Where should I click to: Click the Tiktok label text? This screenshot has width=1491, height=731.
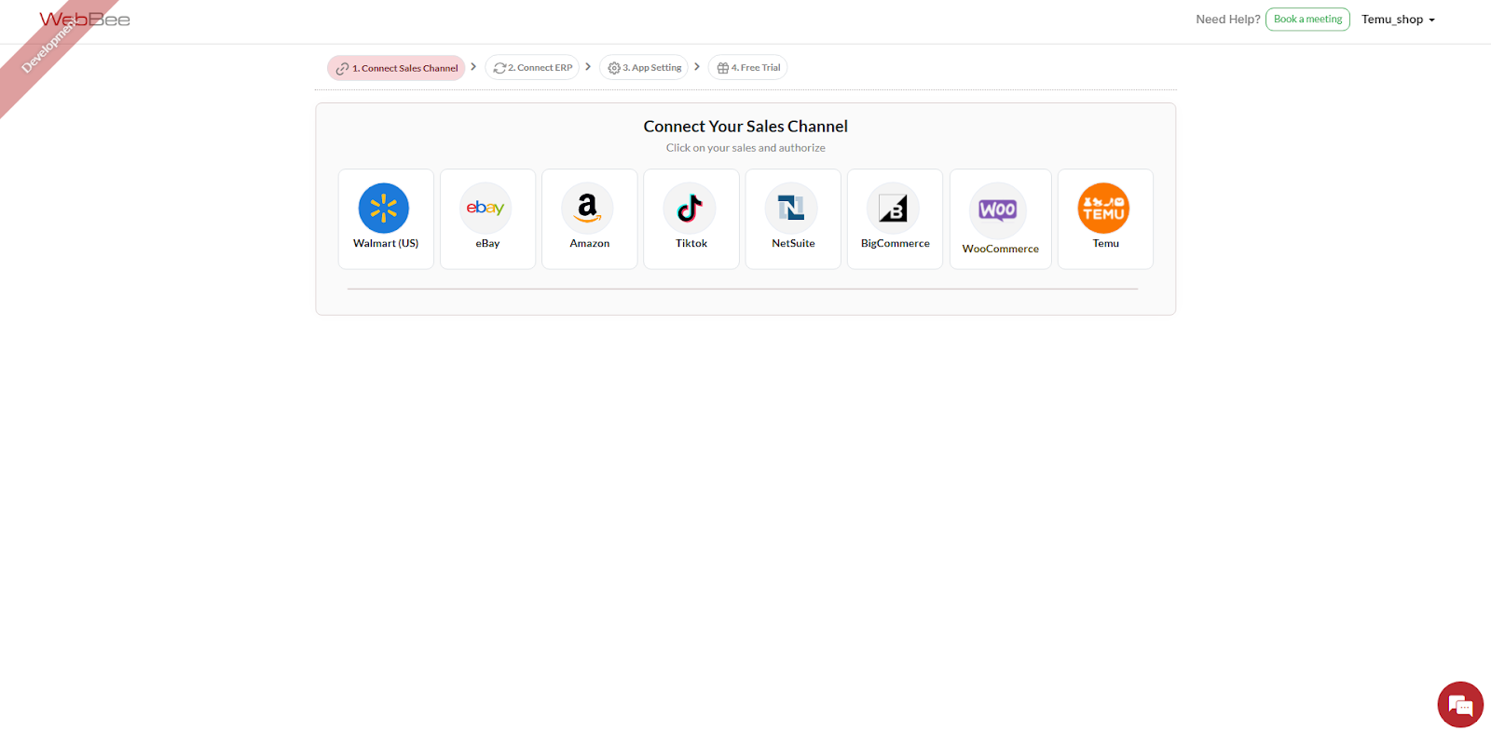(x=691, y=244)
